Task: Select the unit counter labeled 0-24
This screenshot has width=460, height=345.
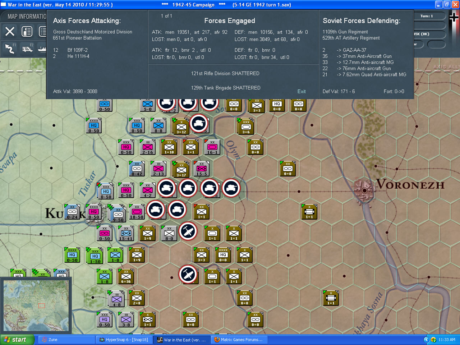Action: [x=72, y=212]
